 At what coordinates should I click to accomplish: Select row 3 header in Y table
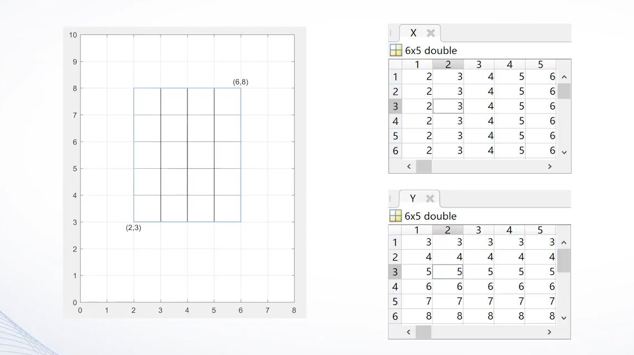(395, 272)
